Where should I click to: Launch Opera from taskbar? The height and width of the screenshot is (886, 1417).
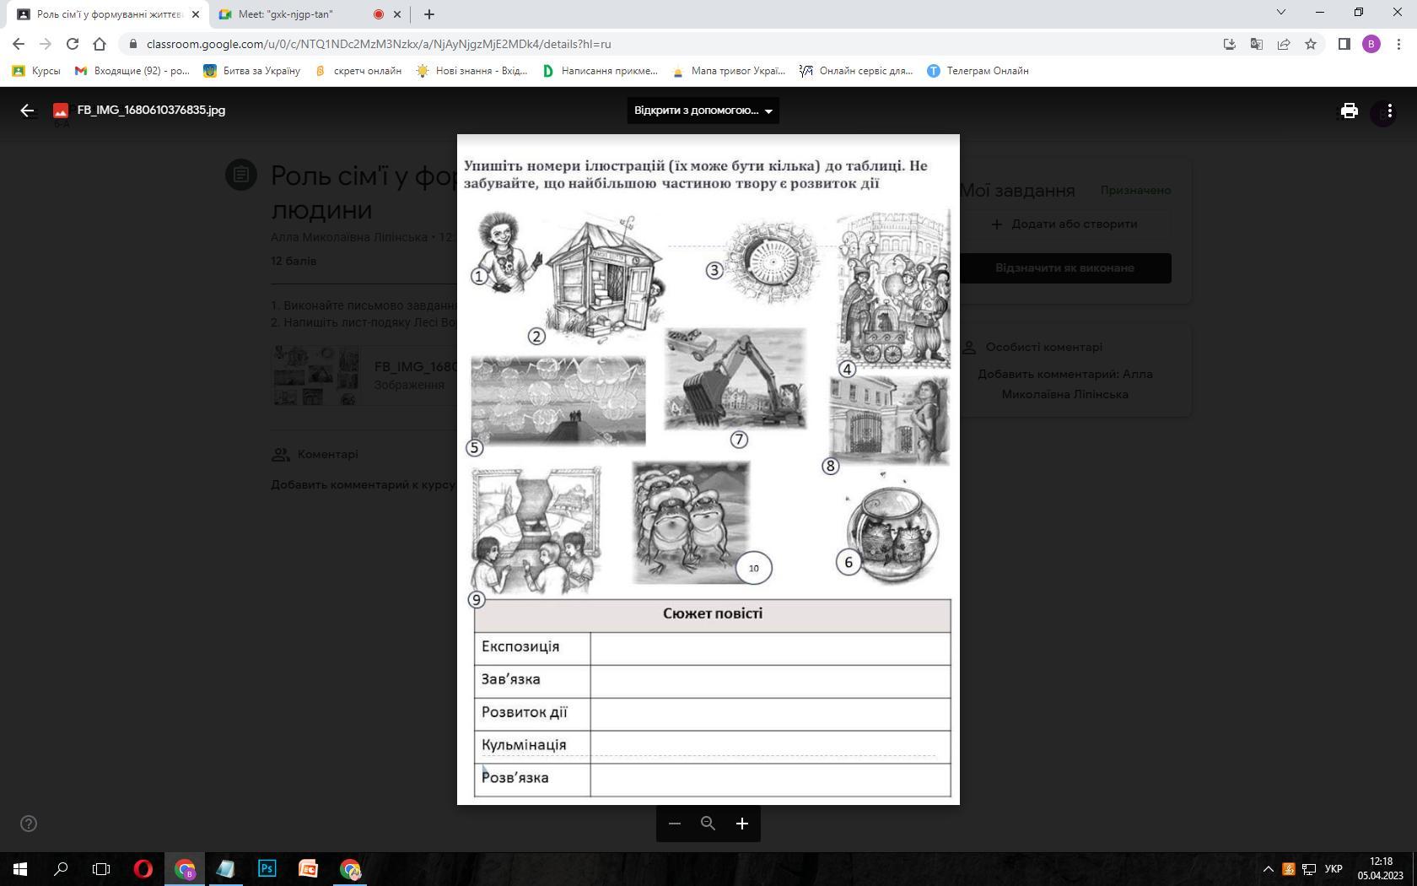tap(143, 869)
